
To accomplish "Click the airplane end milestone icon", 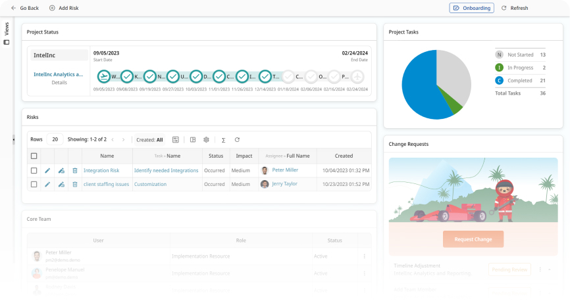I will coord(357,77).
